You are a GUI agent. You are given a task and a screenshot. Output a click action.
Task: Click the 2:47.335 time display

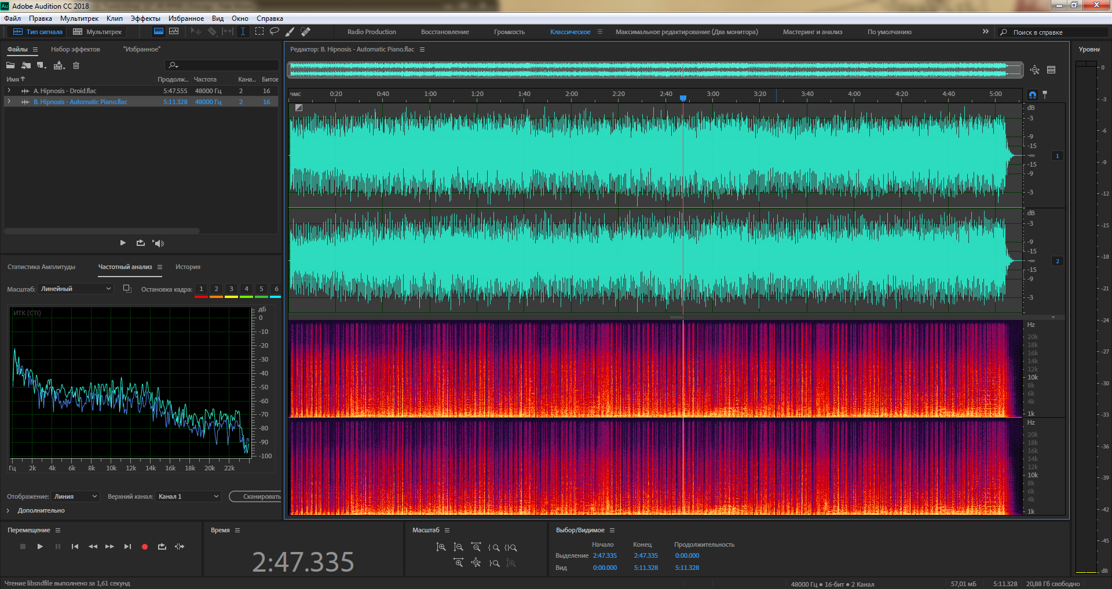pyautogui.click(x=303, y=562)
